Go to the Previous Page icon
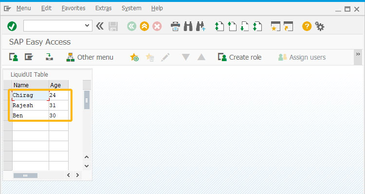 (232, 26)
